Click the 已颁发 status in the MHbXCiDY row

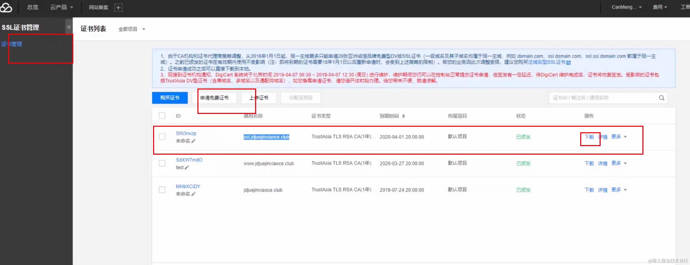pyautogui.click(x=523, y=190)
